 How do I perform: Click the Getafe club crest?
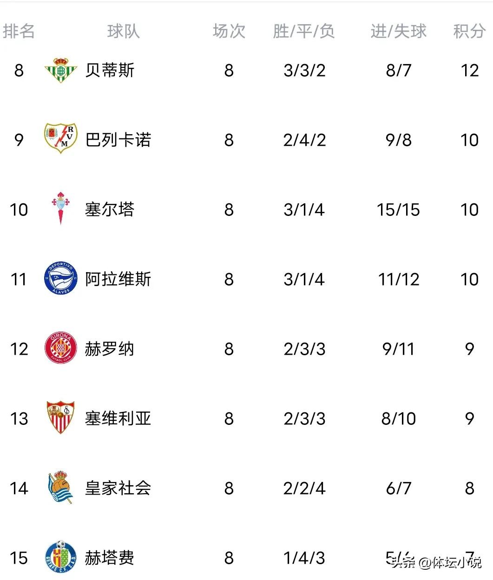click(x=60, y=557)
